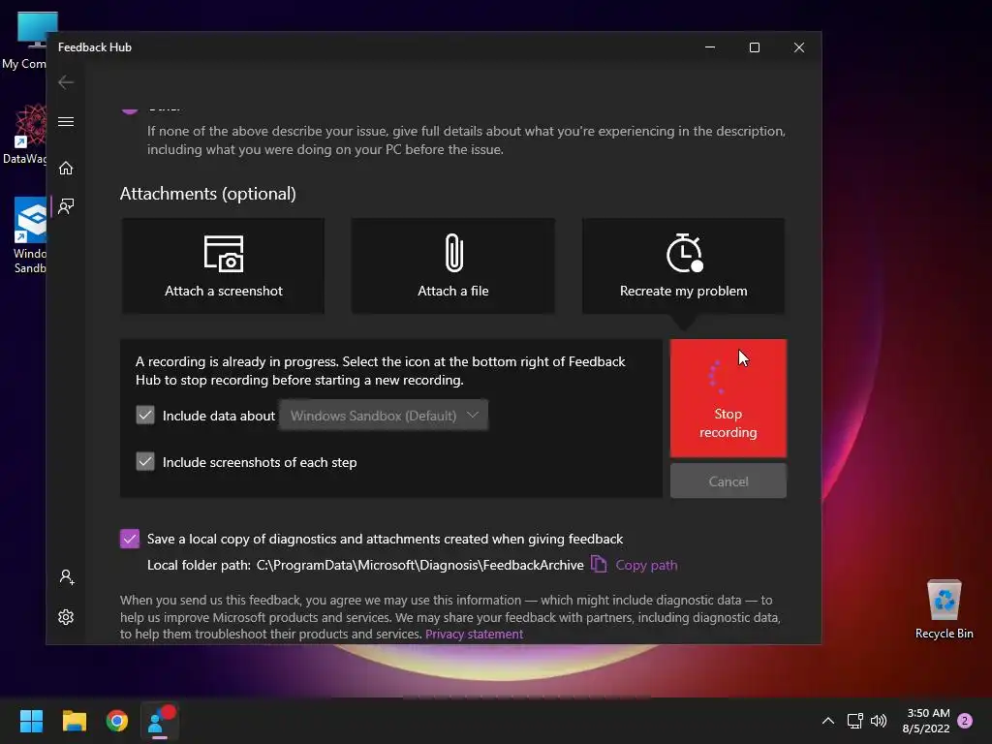The width and height of the screenshot is (992, 744).
Task: Open File Explorer from the taskbar
Action: pyautogui.click(x=74, y=721)
